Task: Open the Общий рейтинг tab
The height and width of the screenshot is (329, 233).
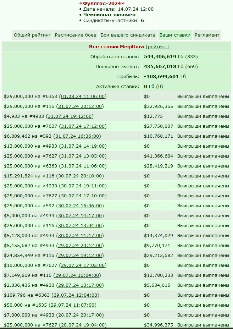Action: point(32,35)
